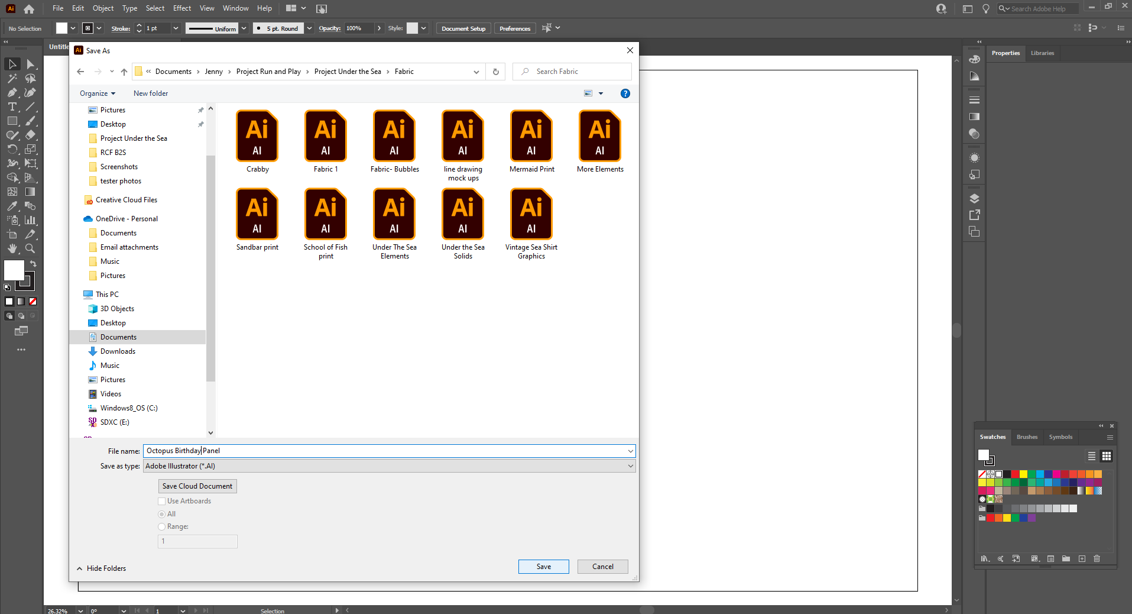Select the Shape Builder tool
The image size is (1132, 614).
pos(12,177)
